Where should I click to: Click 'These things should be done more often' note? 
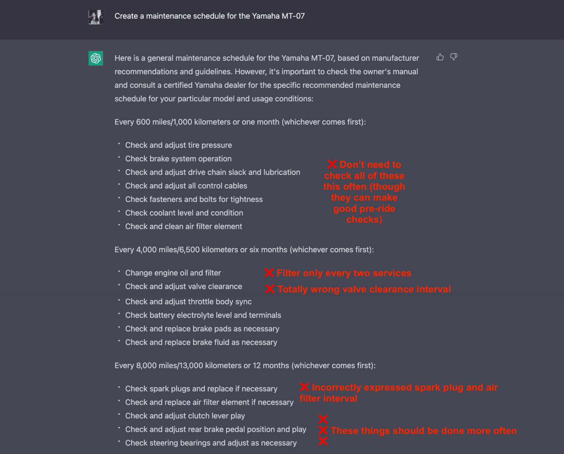[423, 430]
